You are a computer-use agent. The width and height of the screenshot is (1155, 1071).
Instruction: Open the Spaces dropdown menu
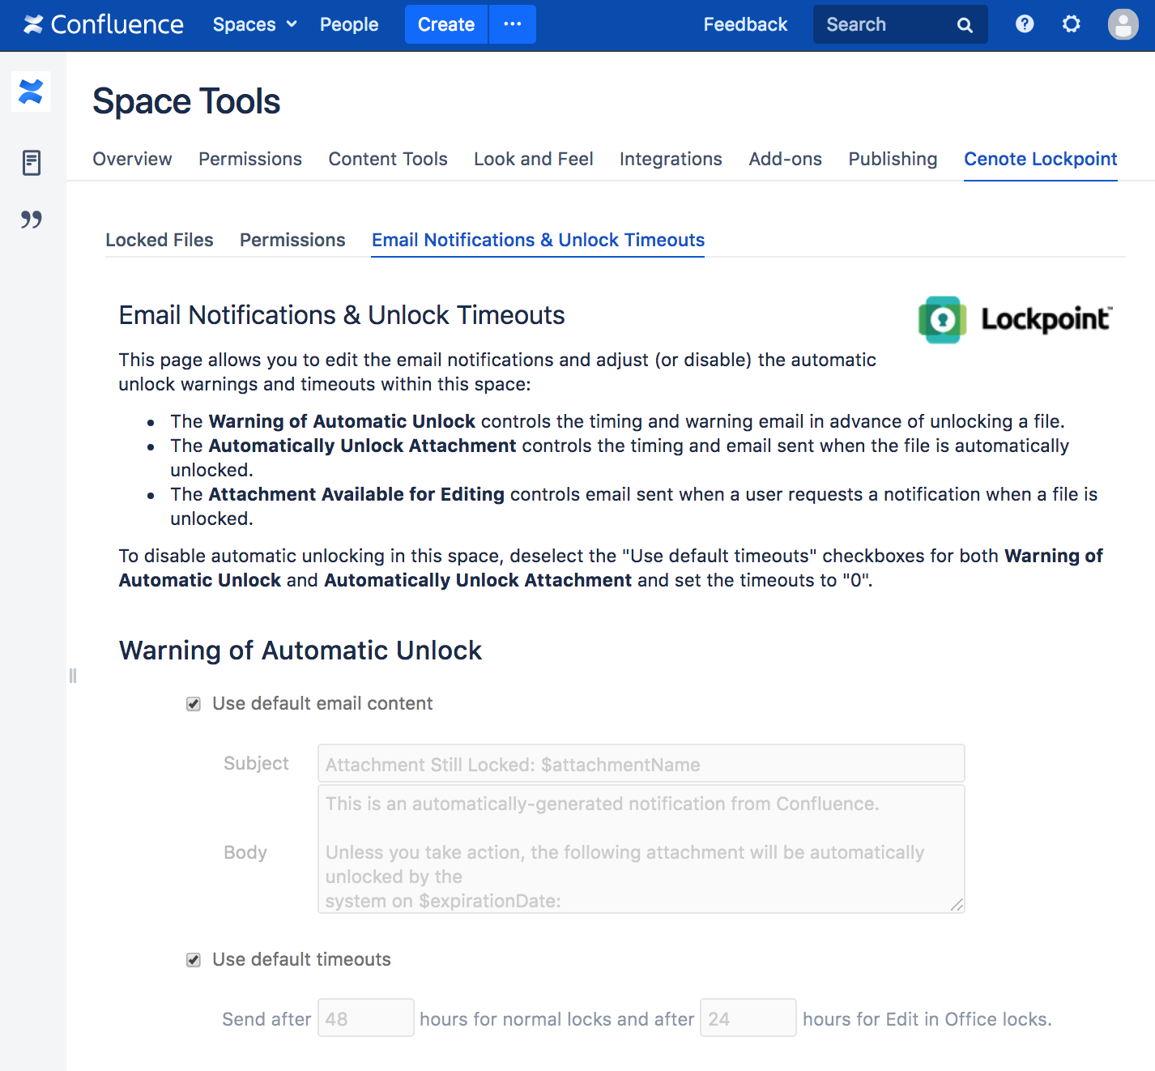pyautogui.click(x=255, y=24)
